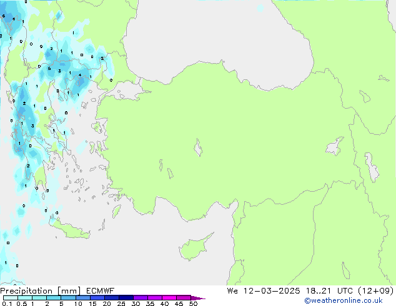This screenshot has width=396, height=306.
Task: Pick the 1 mm legend color box
Action: [39, 298]
